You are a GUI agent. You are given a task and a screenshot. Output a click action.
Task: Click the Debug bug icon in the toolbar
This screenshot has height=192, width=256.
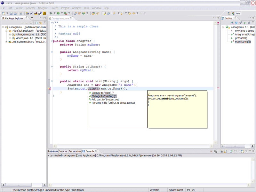coord(51,13)
